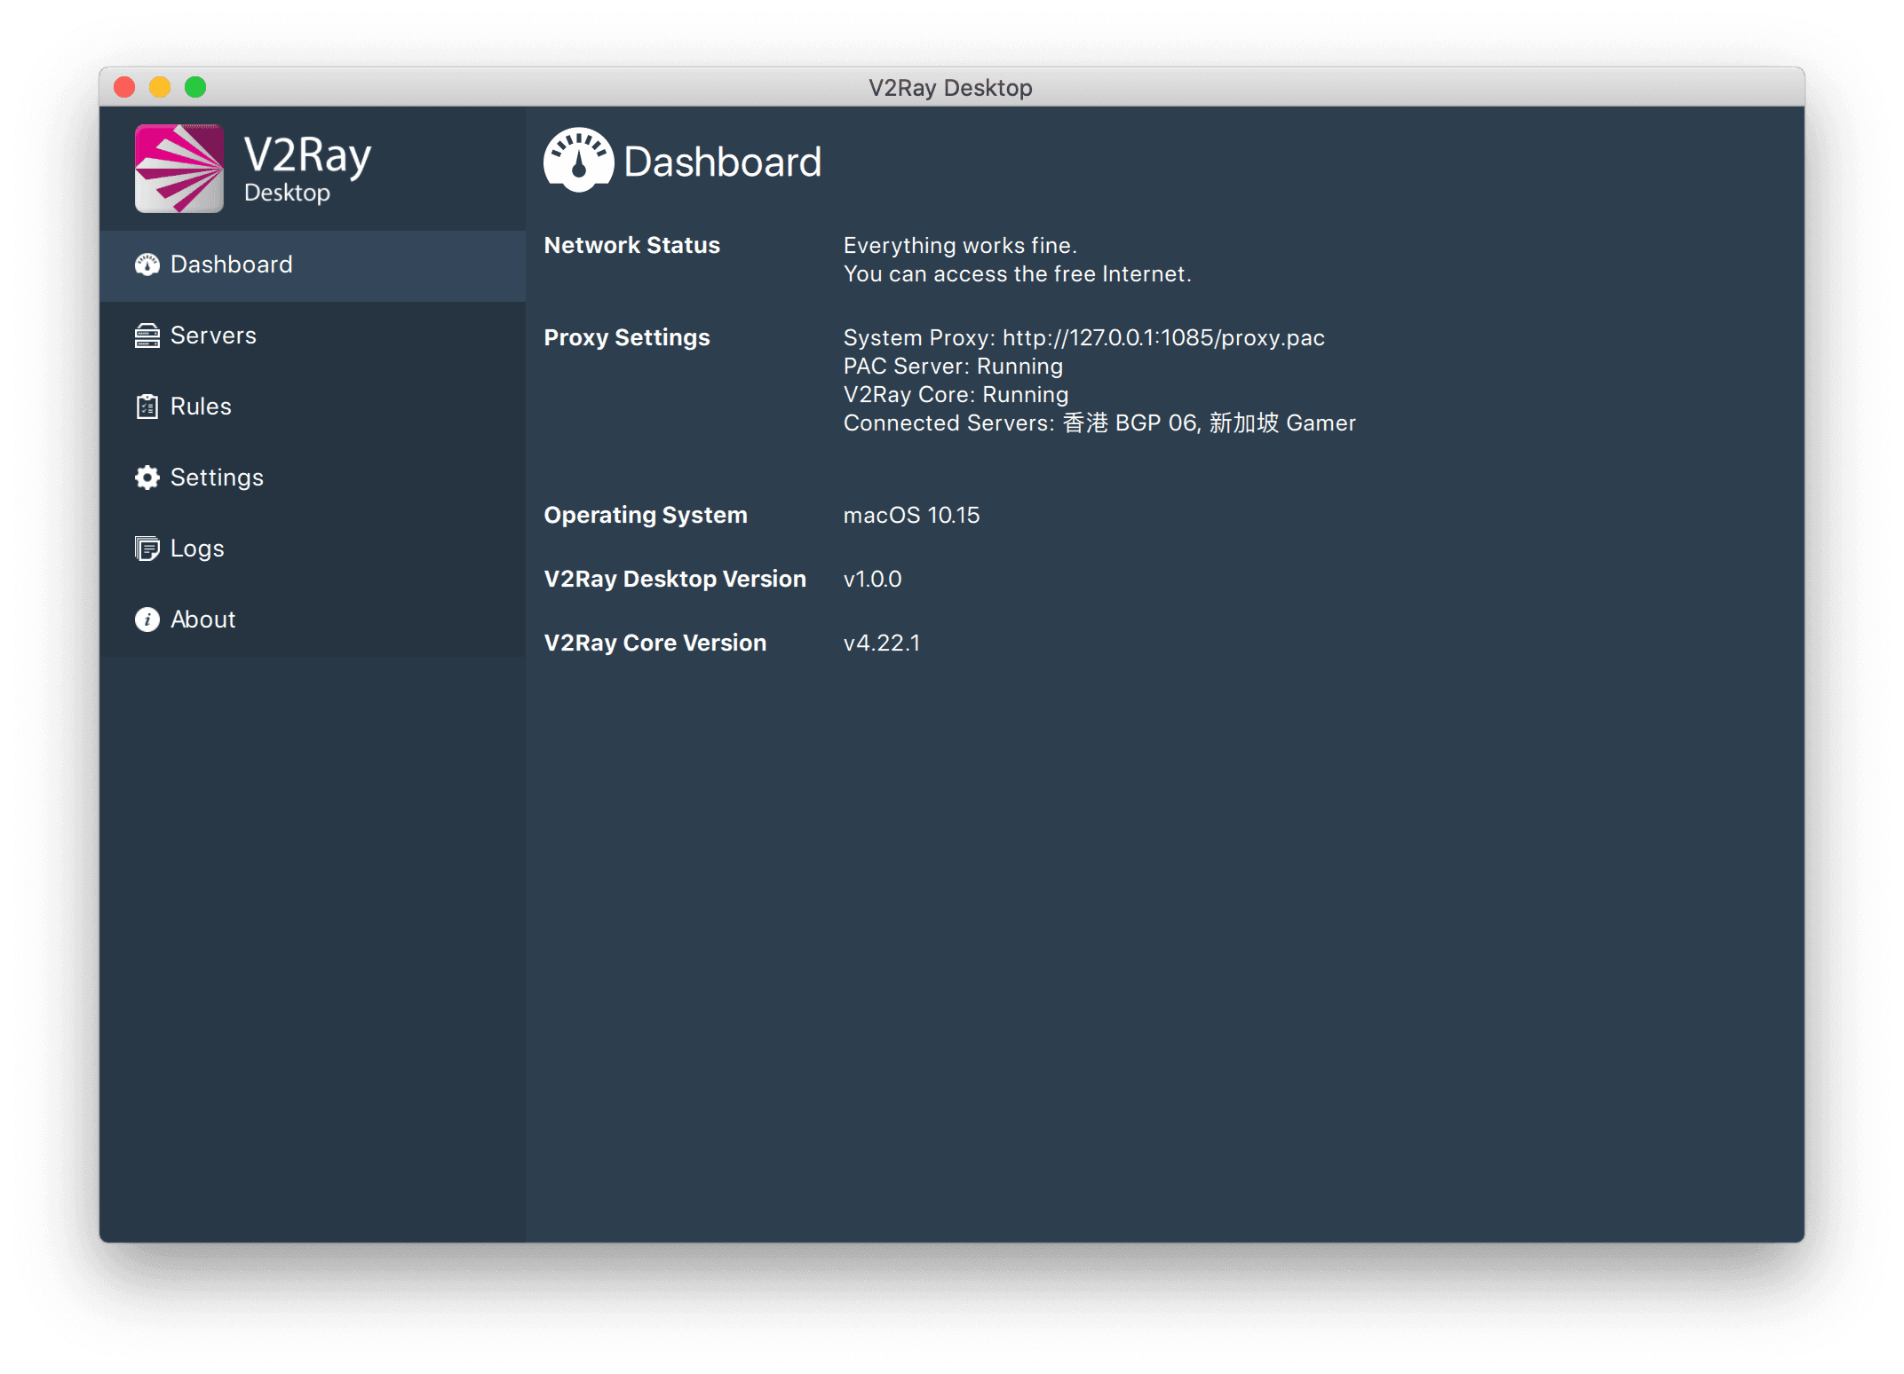Click the Rules clipboard icon in sidebar
Image resolution: width=1904 pixels, height=1374 pixels.
pyautogui.click(x=147, y=407)
